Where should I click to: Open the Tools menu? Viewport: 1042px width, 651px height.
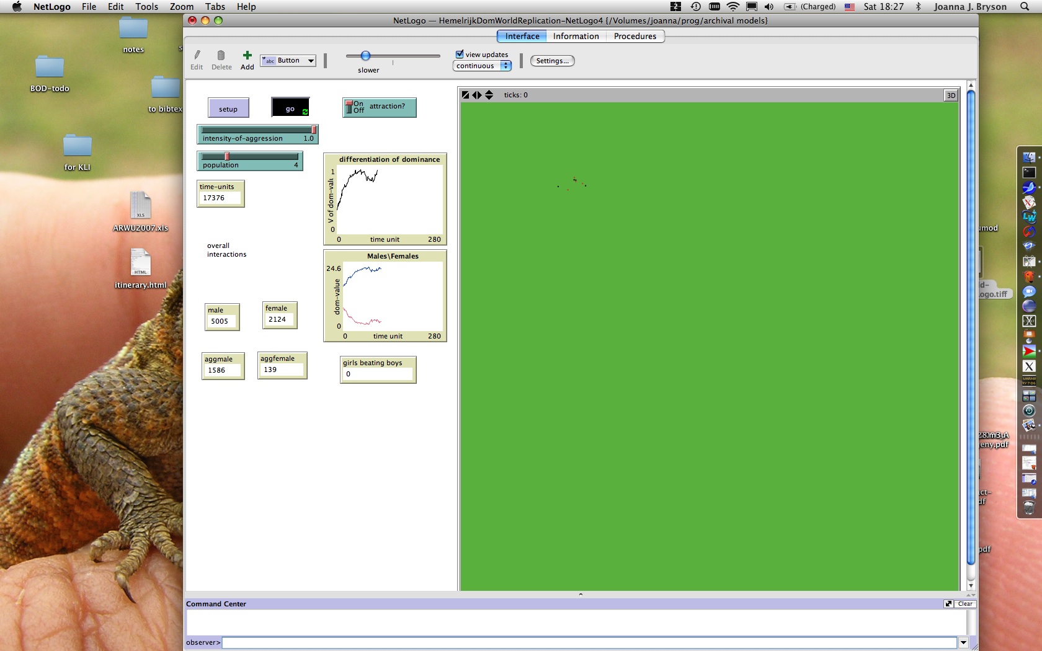click(x=146, y=7)
